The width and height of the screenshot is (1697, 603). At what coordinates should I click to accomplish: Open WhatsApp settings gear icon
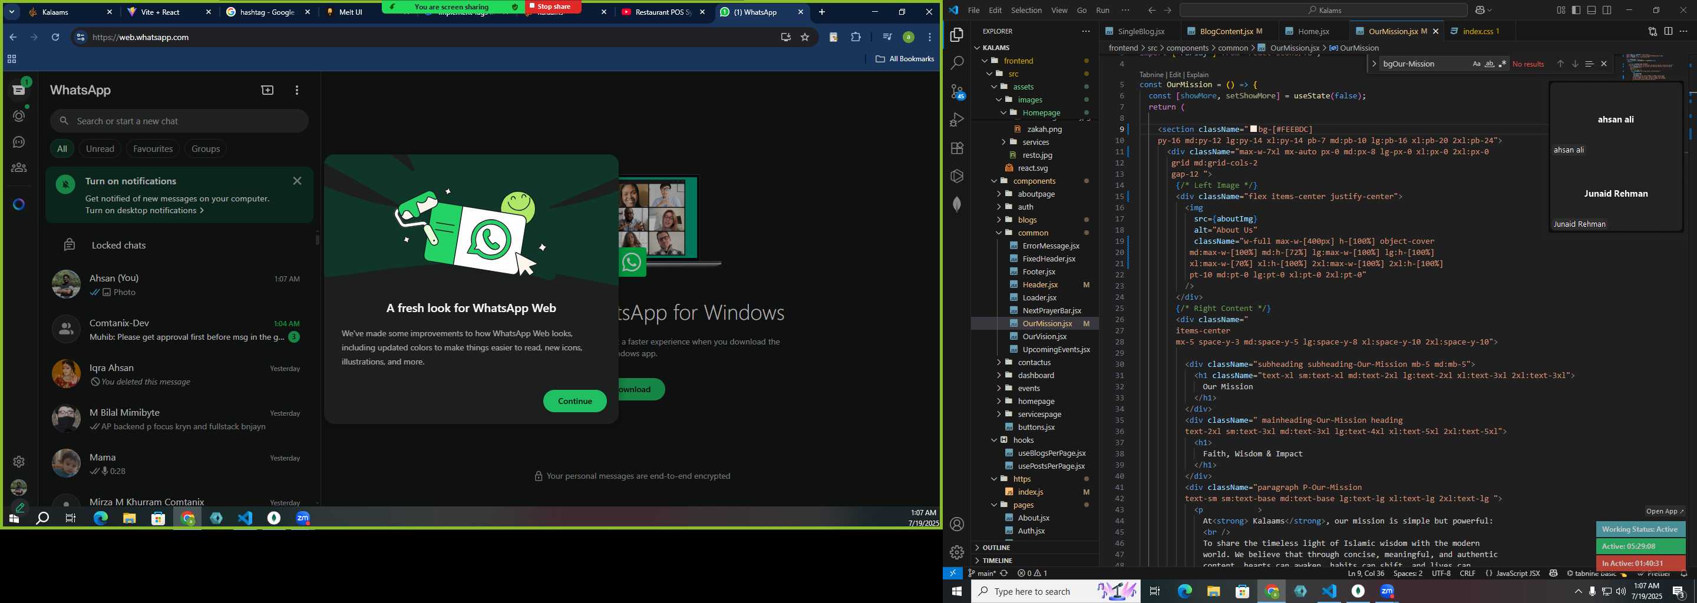[19, 462]
